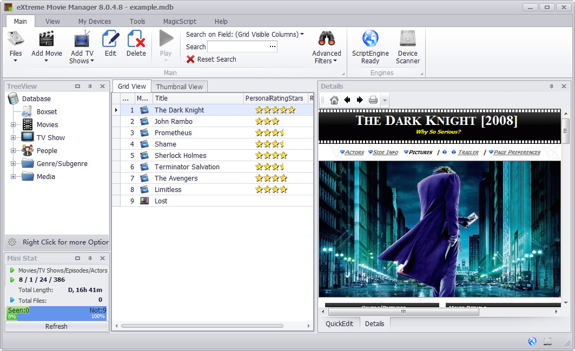Expand the Genre/Subgenre tree node
Viewport: 575px width, 351px height.
pos(13,164)
